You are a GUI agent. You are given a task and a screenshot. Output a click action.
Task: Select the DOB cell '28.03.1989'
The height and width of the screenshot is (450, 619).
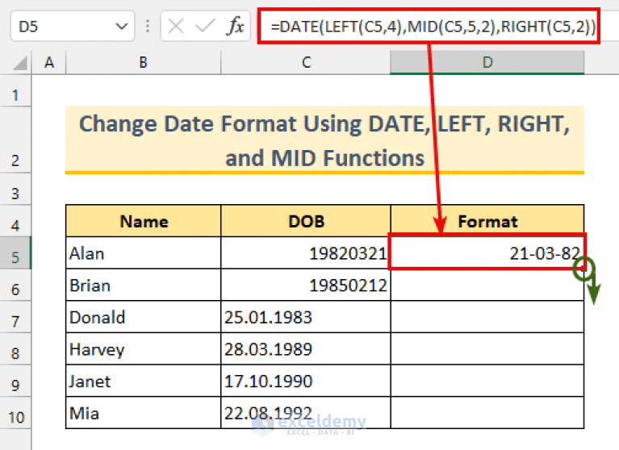click(x=306, y=349)
